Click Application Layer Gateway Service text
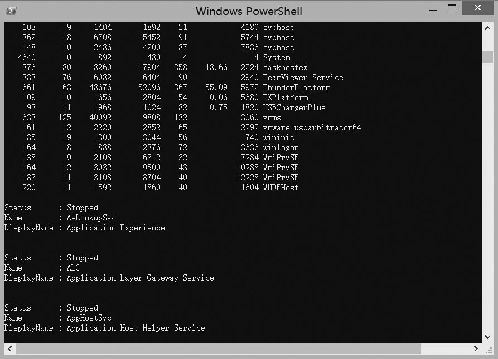498x359 pixels. click(140, 278)
